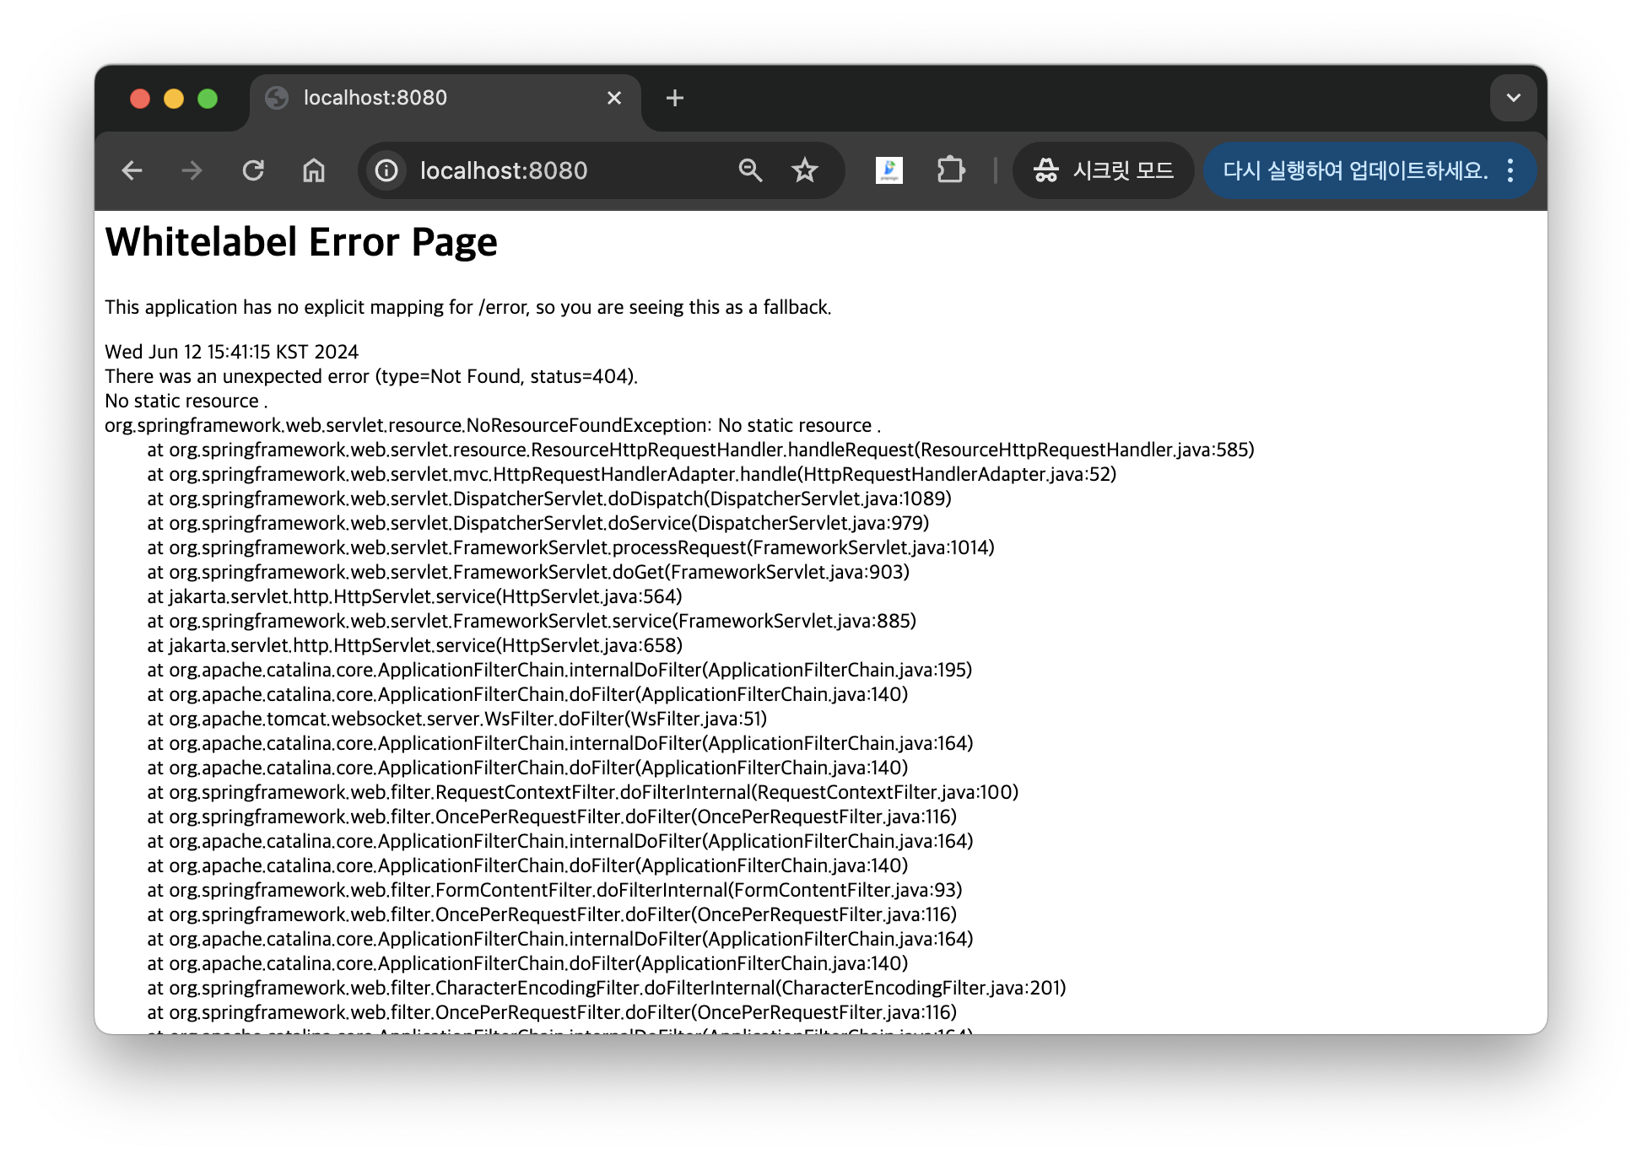Click the 시크릿 모드 incognito chip
This screenshot has width=1642, height=1159.
[x=1104, y=170]
